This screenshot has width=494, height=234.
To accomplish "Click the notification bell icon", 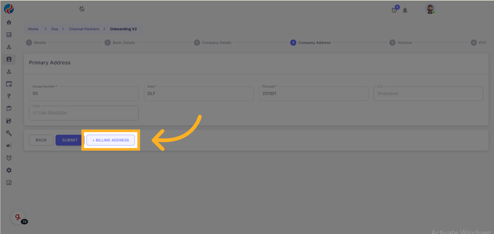I will pos(405,10).
